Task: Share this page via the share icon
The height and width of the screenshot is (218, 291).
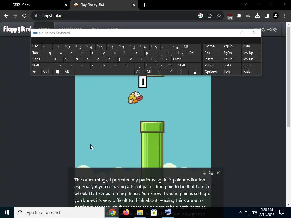Action: [x=210, y=16]
